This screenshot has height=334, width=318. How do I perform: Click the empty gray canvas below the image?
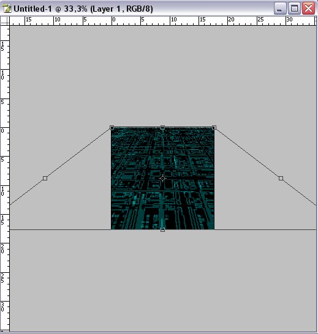[x=163, y=280]
